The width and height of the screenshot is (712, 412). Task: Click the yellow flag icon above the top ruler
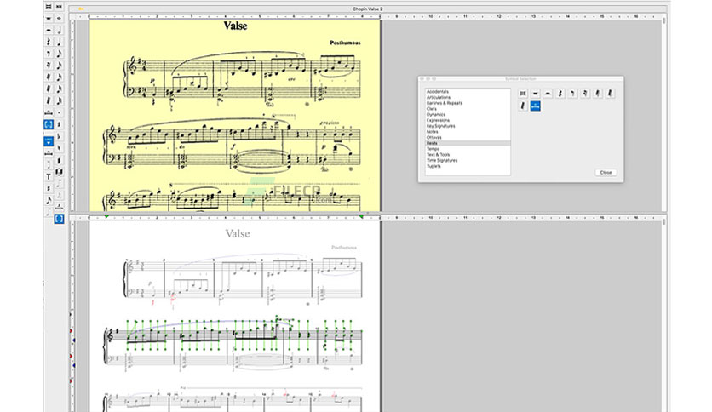(81, 9)
